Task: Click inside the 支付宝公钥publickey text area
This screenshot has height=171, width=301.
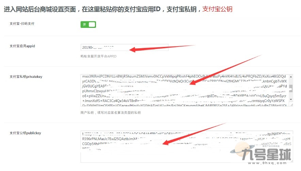Action: coord(187,147)
